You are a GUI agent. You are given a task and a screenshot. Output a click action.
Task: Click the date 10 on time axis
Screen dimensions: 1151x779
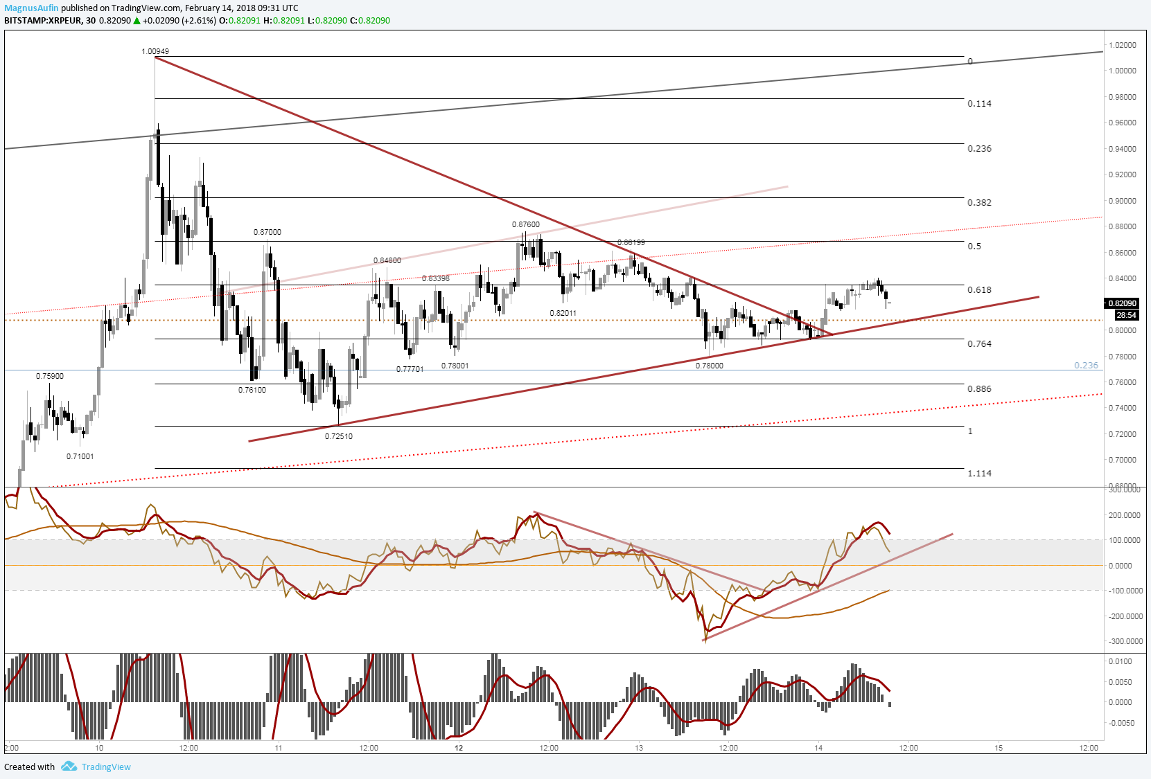point(99,748)
